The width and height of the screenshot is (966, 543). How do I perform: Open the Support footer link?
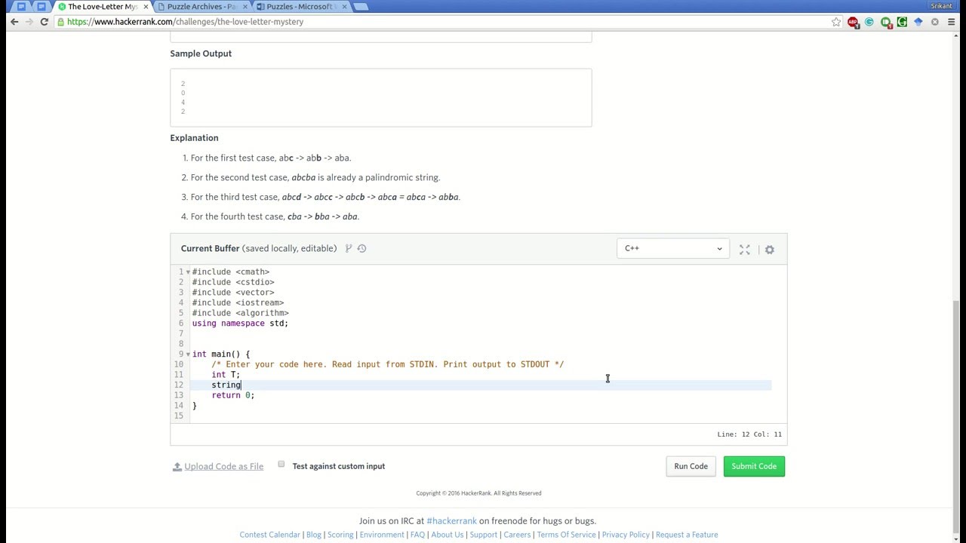coord(484,535)
